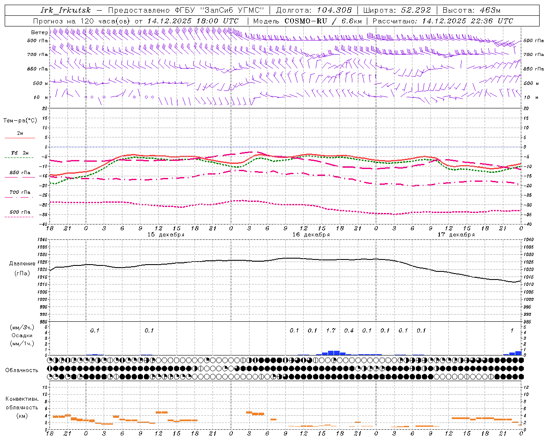Select the latitude value "Широта: 52.292"

pyautogui.click(x=397, y=10)
